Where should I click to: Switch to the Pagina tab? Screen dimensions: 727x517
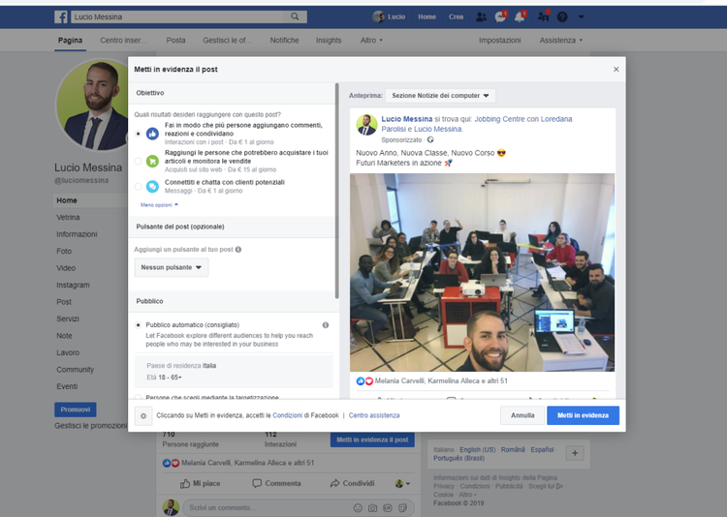pos(70,41)
